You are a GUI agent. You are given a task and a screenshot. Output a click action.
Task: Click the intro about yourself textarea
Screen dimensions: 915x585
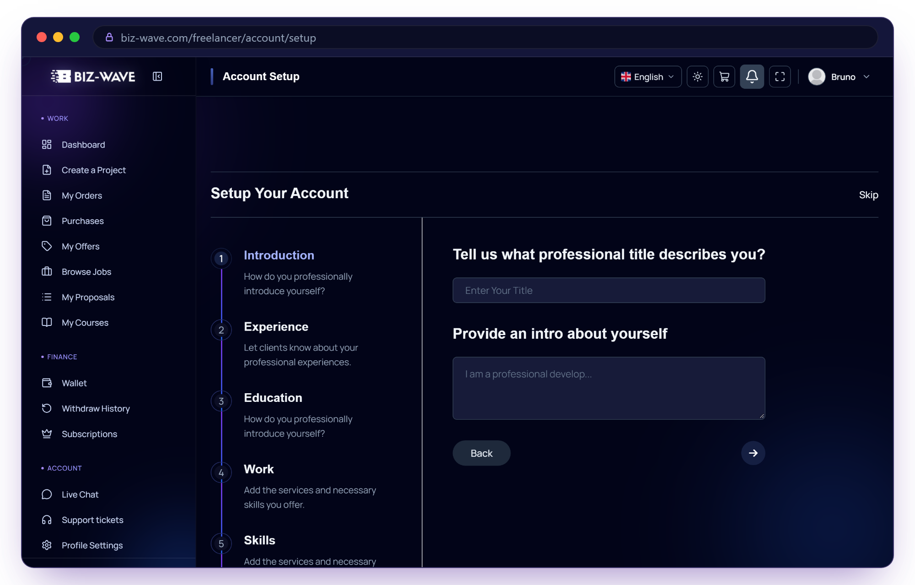608,388
